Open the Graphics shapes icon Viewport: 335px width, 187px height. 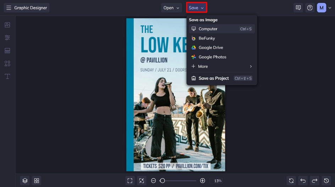(7, 63)
